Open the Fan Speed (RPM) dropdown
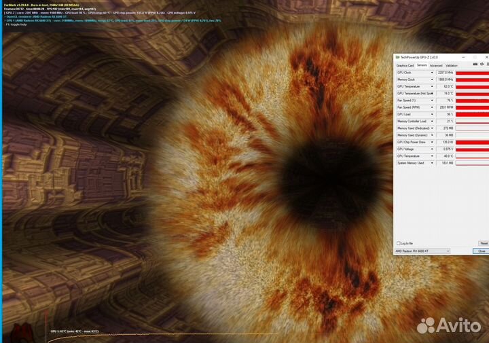489x343 pixels. click(432, 107)
